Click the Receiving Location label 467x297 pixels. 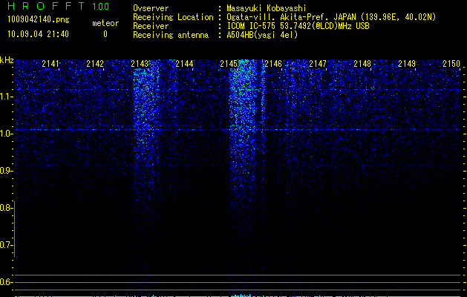tap(173, 17)
